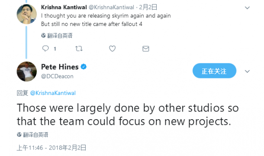Click Pete Hines' verified badge

pos(84,67)
